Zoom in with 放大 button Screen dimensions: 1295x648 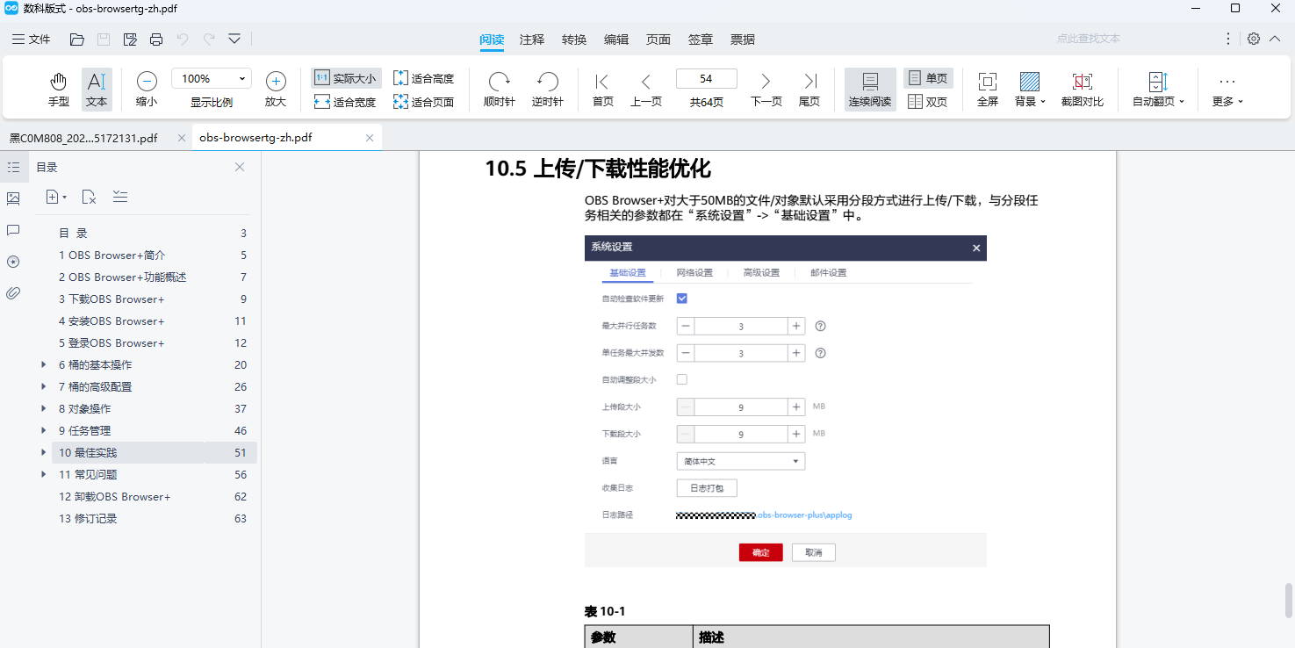click(276, 90)
